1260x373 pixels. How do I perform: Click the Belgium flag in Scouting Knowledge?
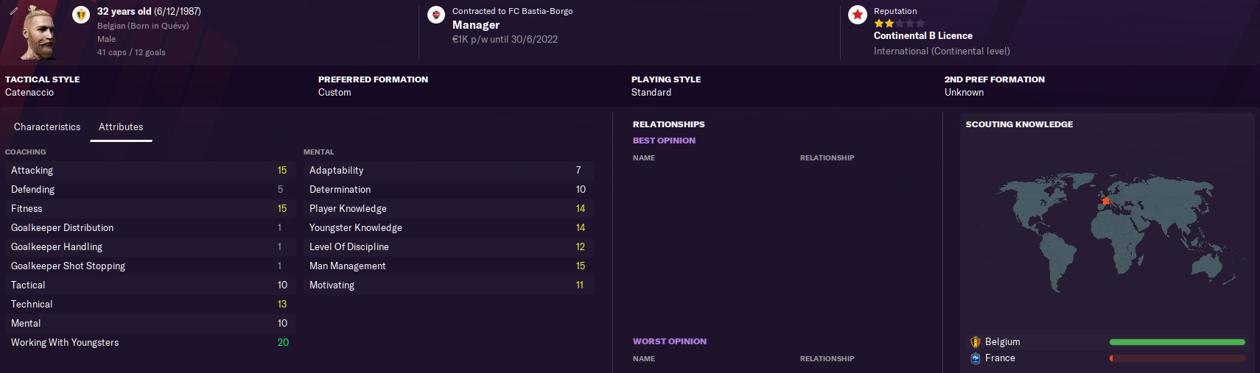click(976, 342)
